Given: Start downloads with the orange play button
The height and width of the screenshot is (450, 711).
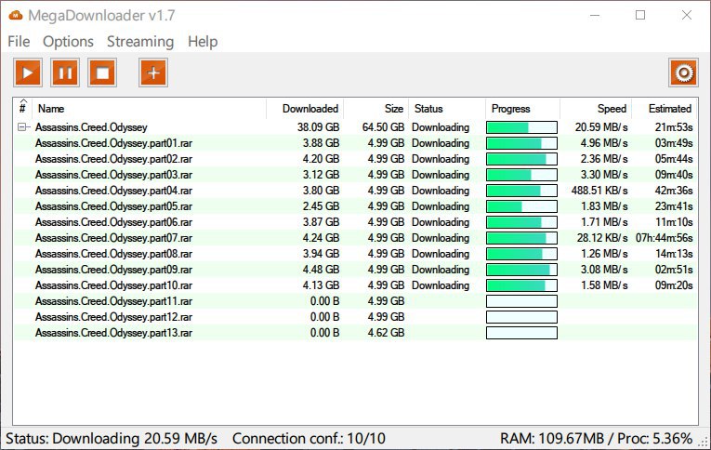Looking at the screenshot, I should click(x=28, y=73).
